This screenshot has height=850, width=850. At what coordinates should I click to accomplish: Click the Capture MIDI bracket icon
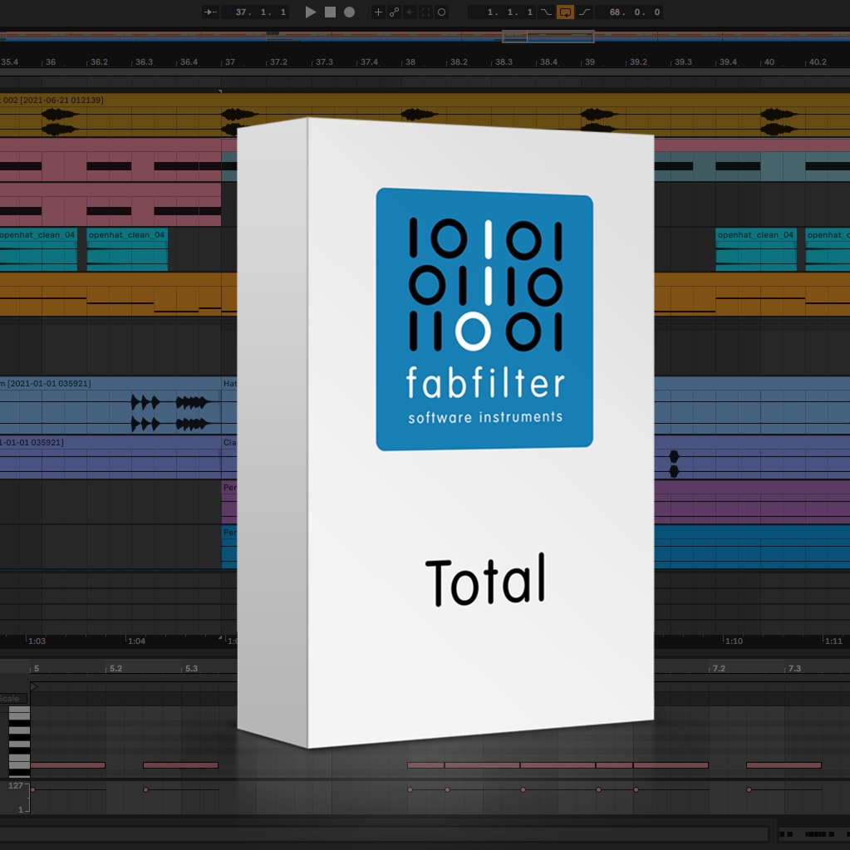point(425,12)
